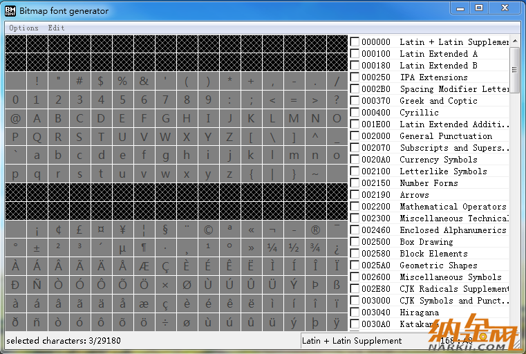Select the yen ¥ character cell
This screenshot has width=526, height=354.
point(122,230)
